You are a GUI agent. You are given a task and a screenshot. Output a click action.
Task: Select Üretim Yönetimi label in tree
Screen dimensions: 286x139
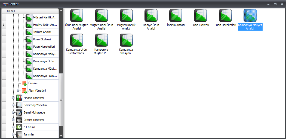click(33, 120)
